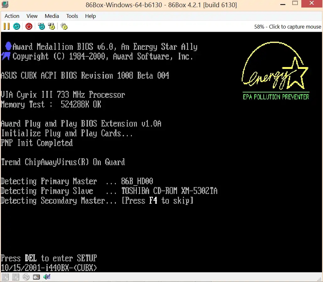Click the second floppy drive status icon
This screenshot has width=323, height=282.
(x=16, y=277)
